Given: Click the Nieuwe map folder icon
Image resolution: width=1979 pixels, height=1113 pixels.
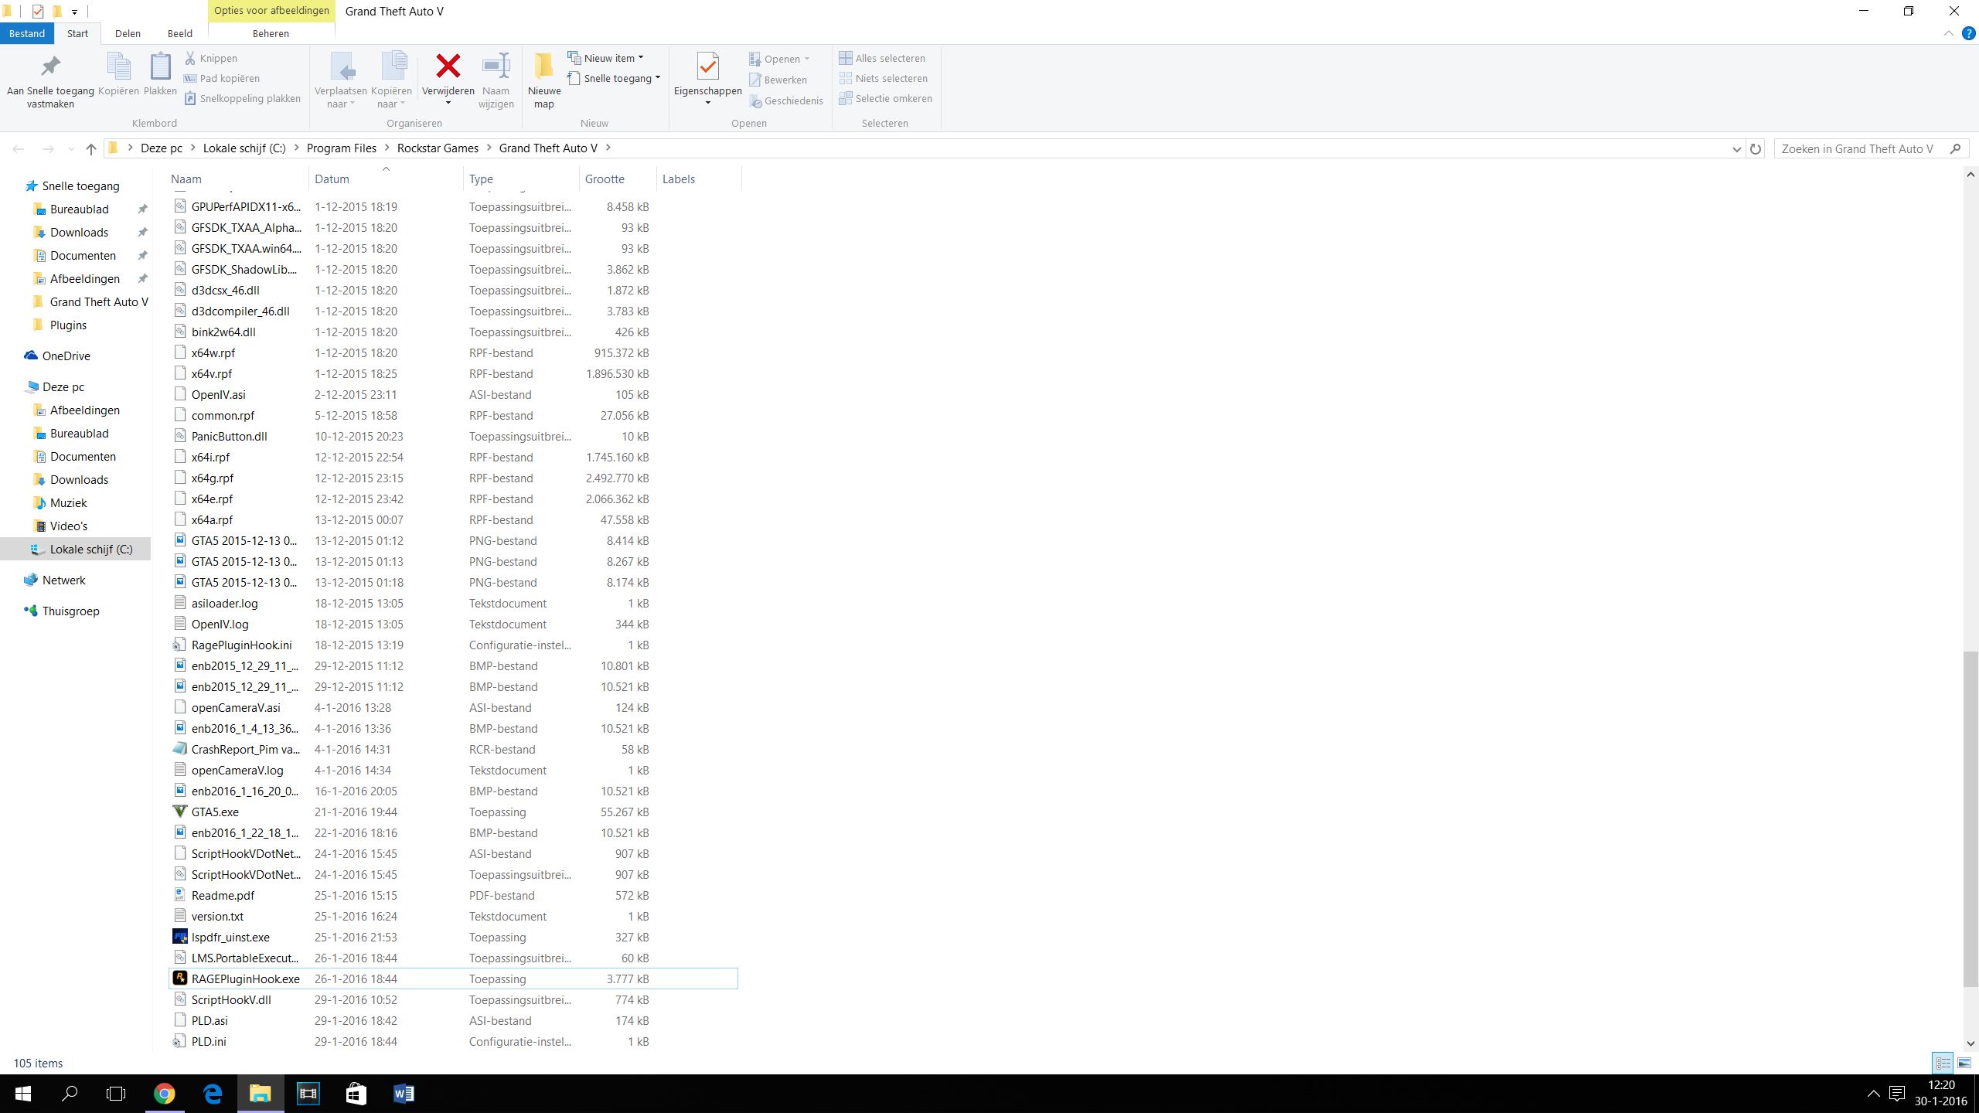Looking at the screenshot, I should [x=543, y=67].
